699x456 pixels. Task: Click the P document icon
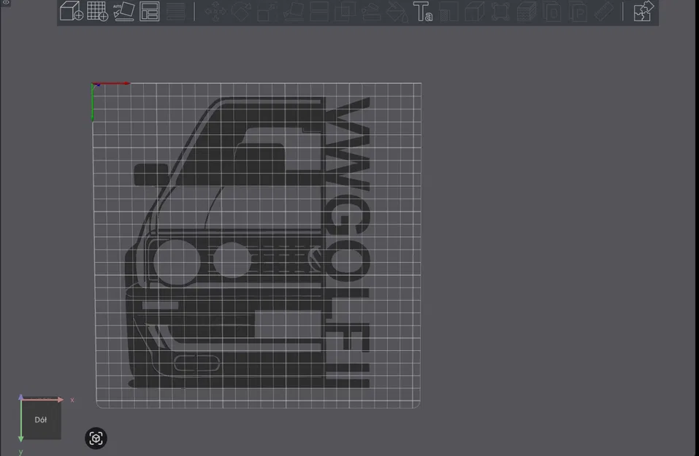click(x=578, y=12)
